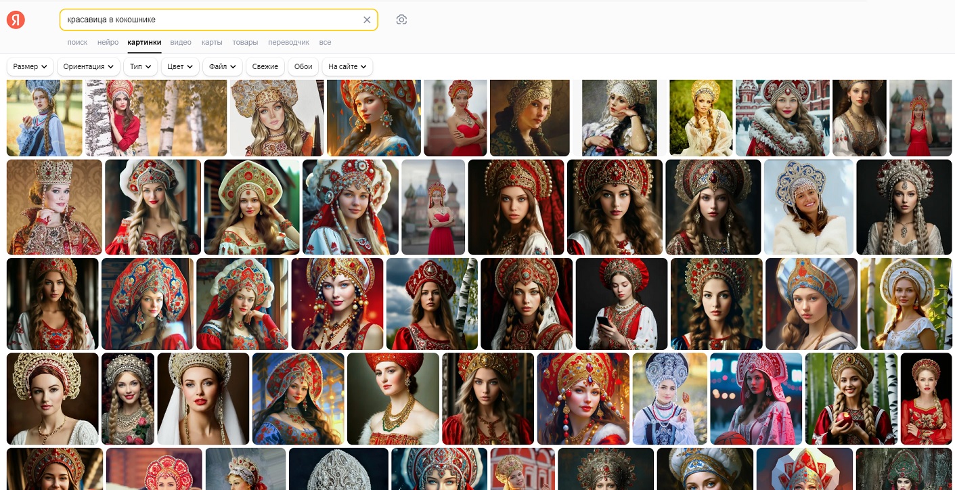This screenshot has height=490, width=955.
Task: Open the Цвет color filter dropdown
Action: (179, 66)
